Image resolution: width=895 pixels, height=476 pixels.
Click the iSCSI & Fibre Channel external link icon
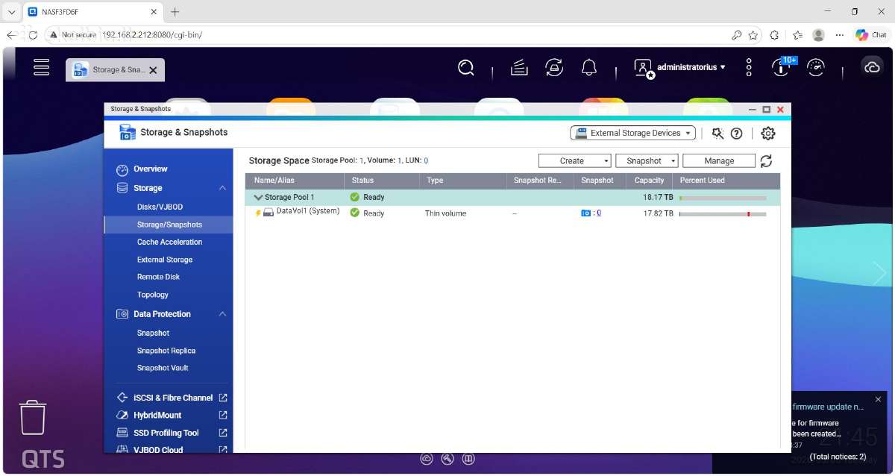[222, 398]
